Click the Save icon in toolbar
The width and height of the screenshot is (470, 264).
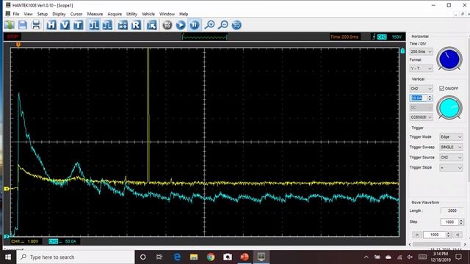(x=23, y=25)
